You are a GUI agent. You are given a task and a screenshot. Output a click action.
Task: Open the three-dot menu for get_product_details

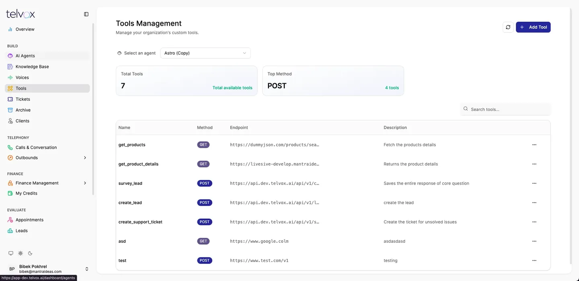pos(534,164)
